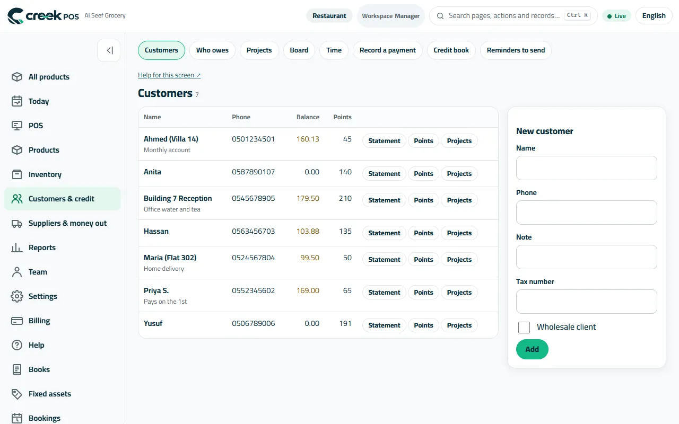Open Statement for Hassan
Screen dimensions: 679x424
384,233
